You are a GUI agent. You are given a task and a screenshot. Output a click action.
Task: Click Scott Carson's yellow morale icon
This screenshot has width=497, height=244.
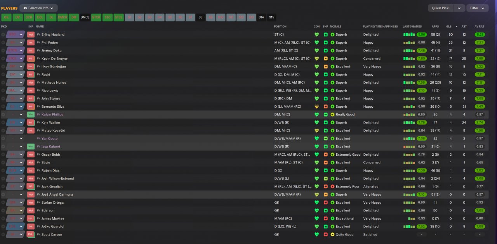(x=332, y=235)
